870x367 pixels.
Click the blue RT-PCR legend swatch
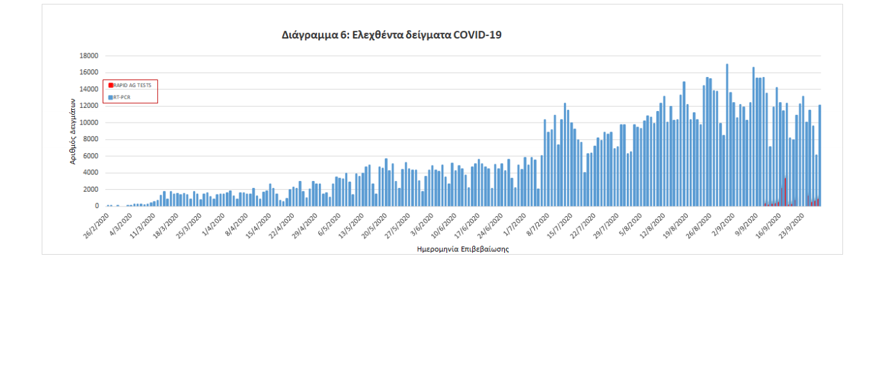(x=110, y=98)
